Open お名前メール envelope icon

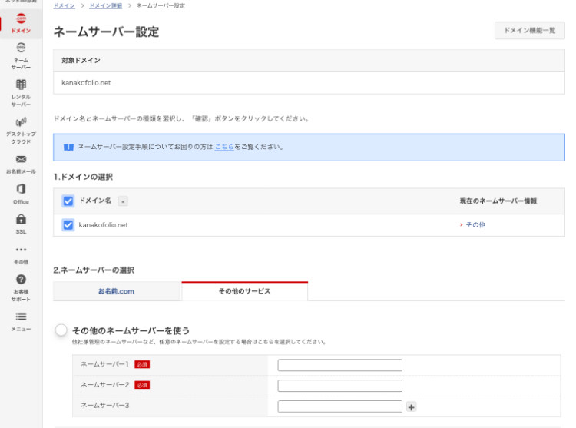tap(21, 164)
